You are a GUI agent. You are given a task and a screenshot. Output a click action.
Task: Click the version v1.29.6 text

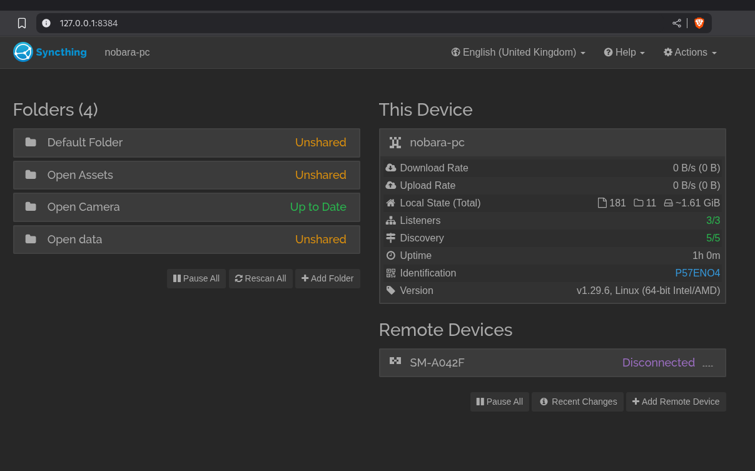(x=649, y=290)
